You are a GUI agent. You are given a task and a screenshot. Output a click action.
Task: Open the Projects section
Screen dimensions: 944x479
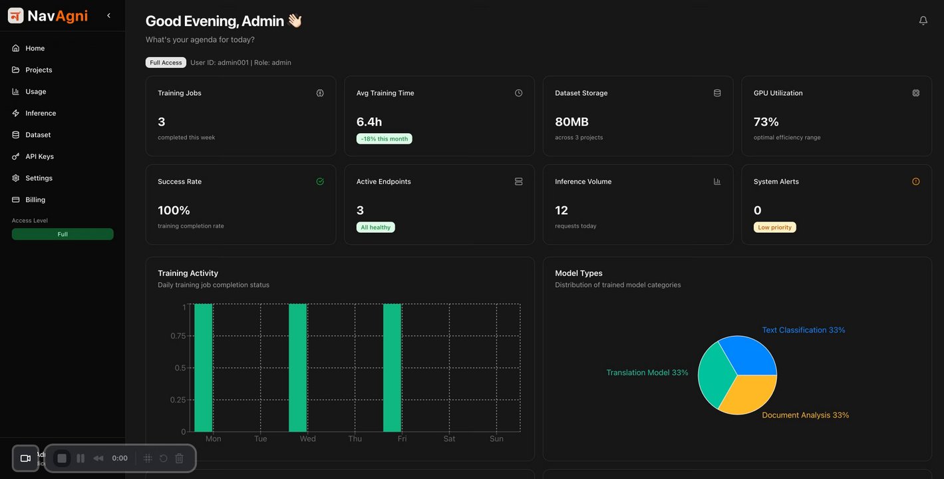(39, 70)
